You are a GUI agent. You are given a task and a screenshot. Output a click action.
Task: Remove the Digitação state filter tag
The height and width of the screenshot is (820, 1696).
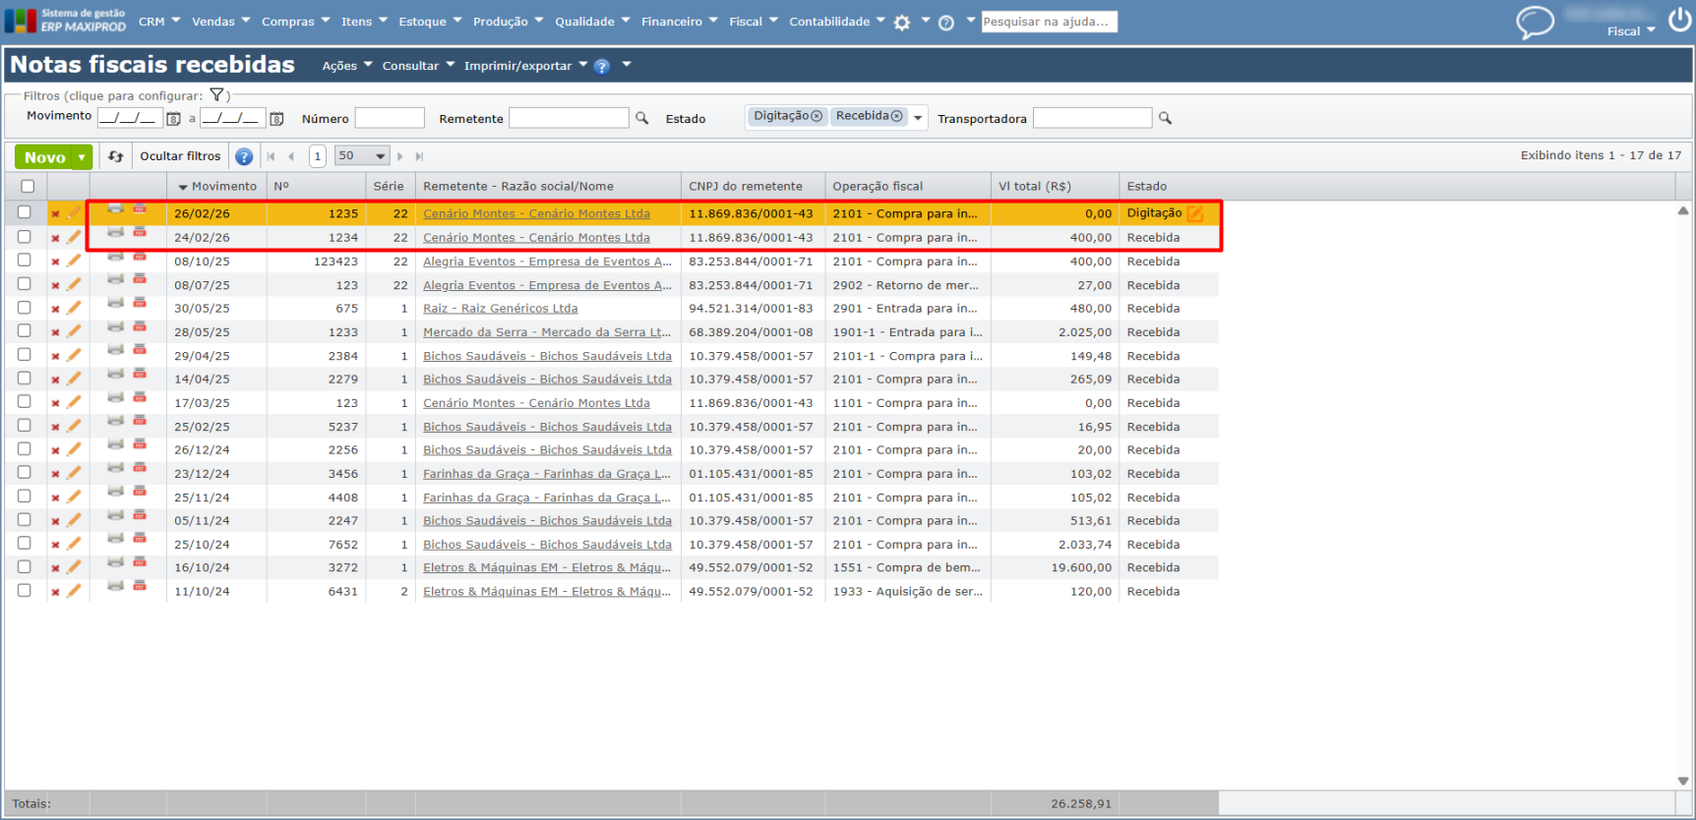point(817,116)
